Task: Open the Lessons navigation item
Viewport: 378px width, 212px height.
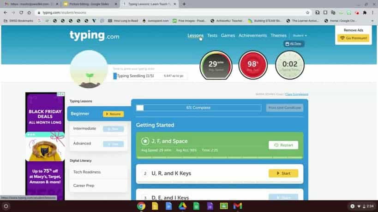Action: pyautogui.click(x=195, y=35)
